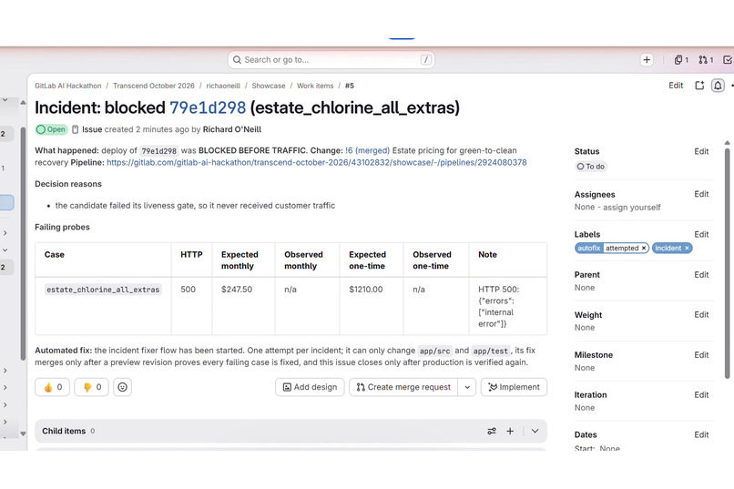Open the issues counter icon in top bar
Viewport: 734px width, 489px height.
coord(681,60)
